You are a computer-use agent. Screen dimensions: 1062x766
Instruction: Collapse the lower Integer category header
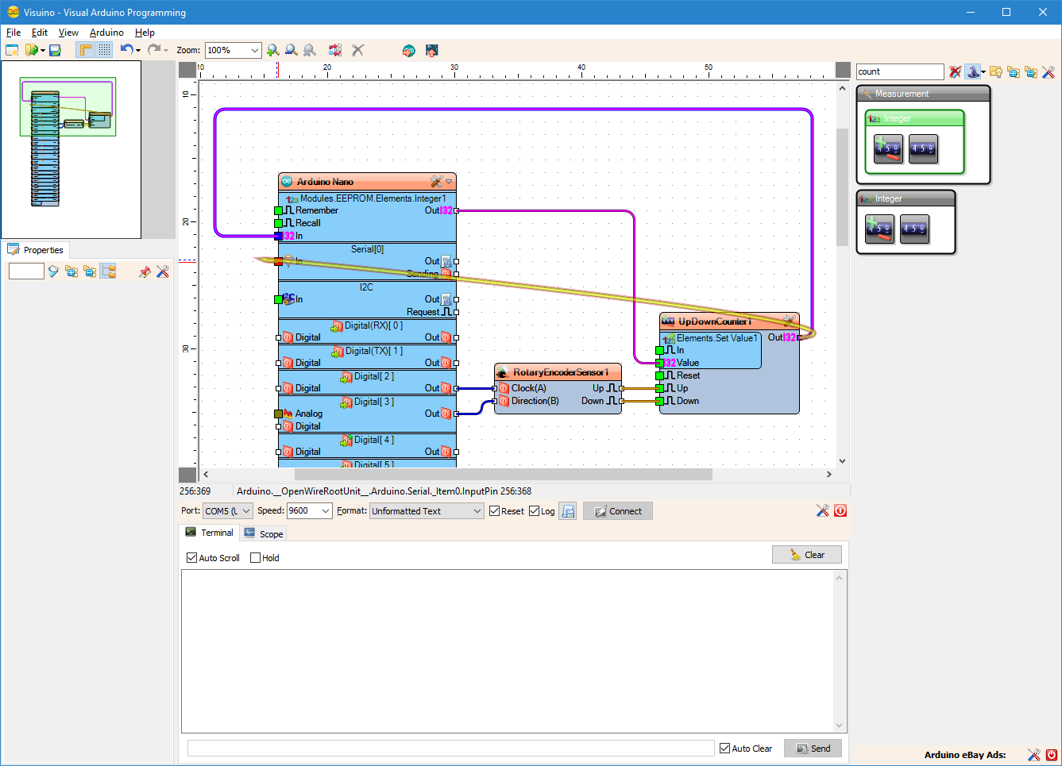[x=906, y=198]
